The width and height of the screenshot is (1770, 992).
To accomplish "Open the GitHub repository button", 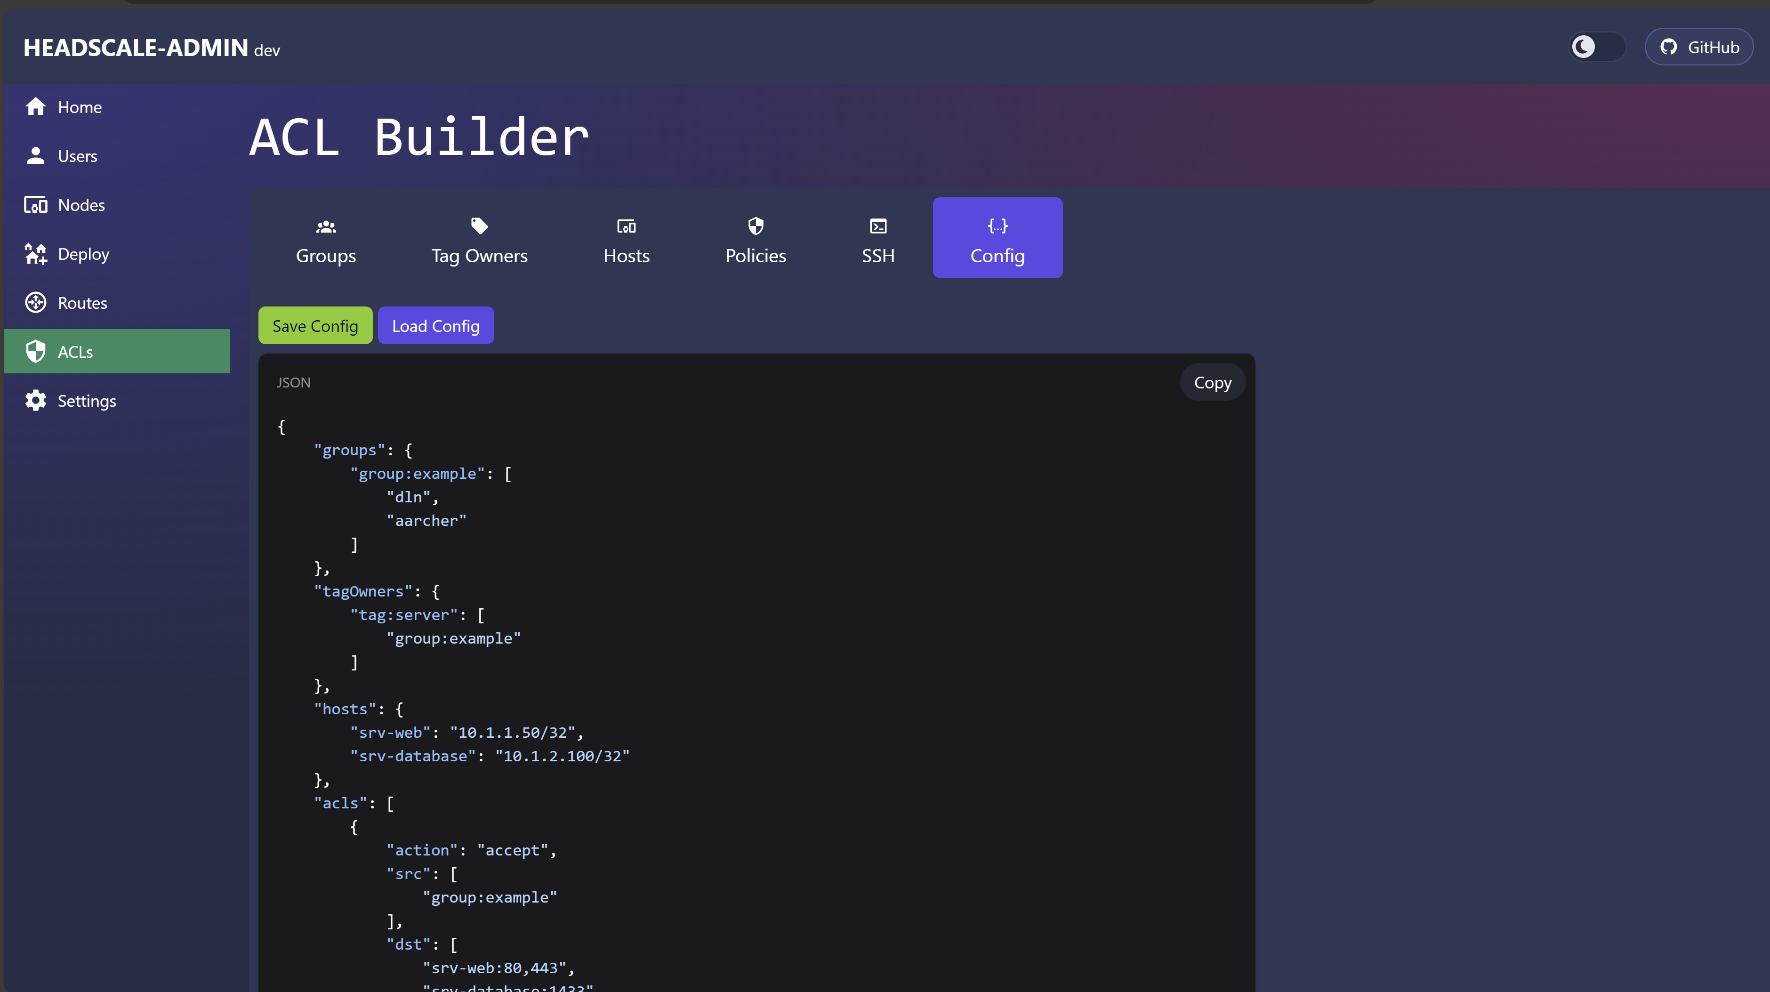I will click(x=1698, y=47).
